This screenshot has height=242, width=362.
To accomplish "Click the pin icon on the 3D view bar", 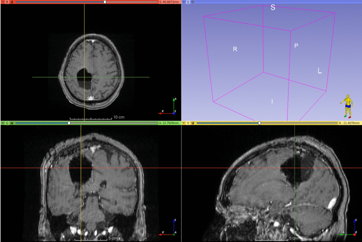I will pyautogui.click(x=184, y=2).
